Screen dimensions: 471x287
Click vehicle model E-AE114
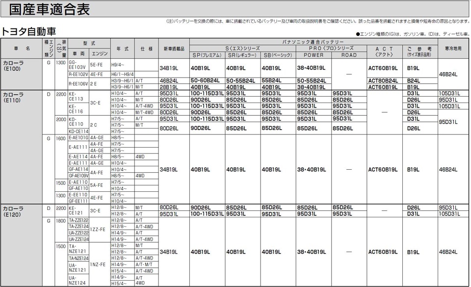click(78, 157)
